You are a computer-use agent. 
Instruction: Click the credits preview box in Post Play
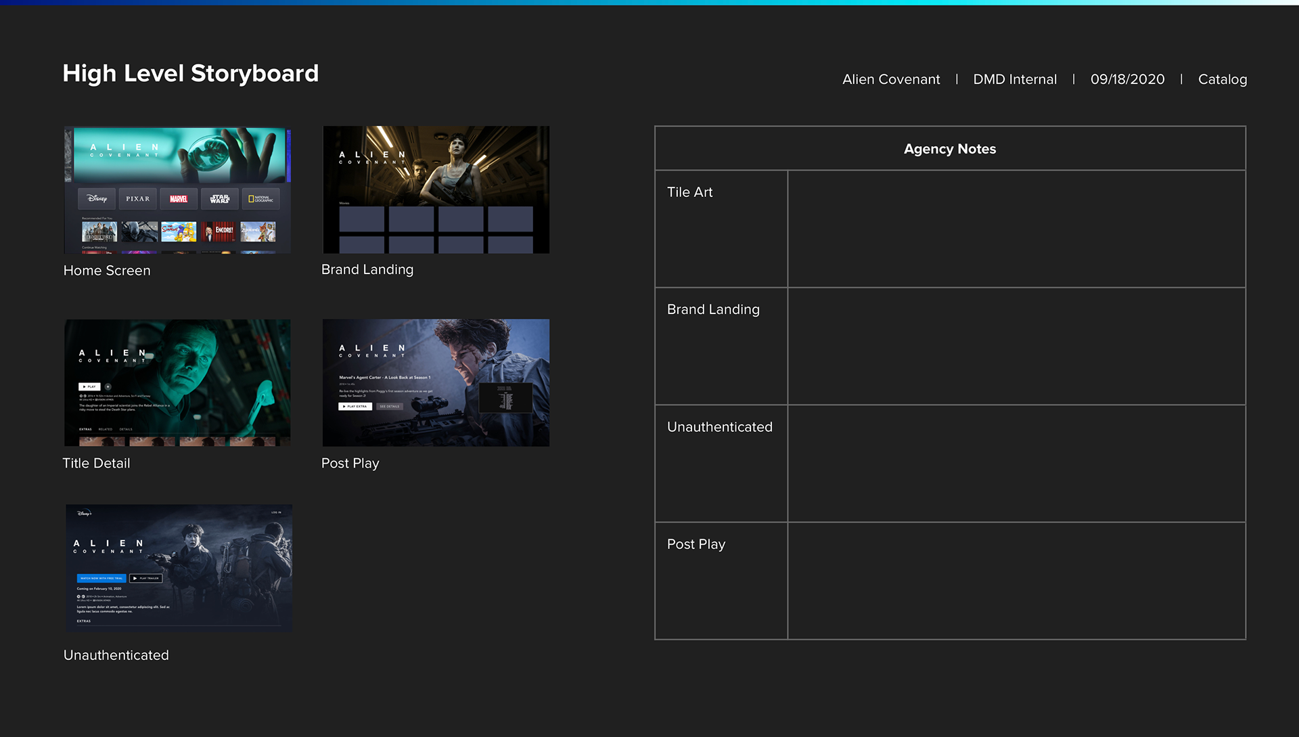505,398
